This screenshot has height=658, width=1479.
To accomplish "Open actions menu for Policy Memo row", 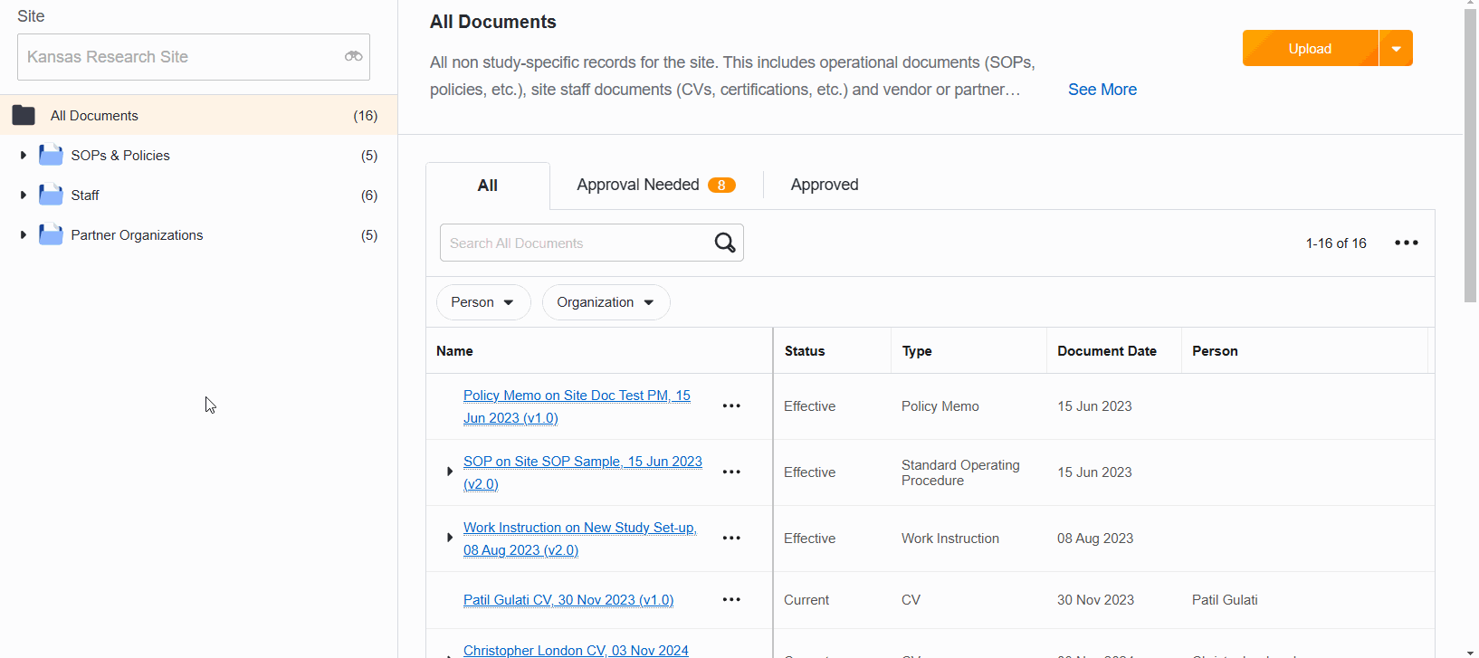I will [731, 406].
